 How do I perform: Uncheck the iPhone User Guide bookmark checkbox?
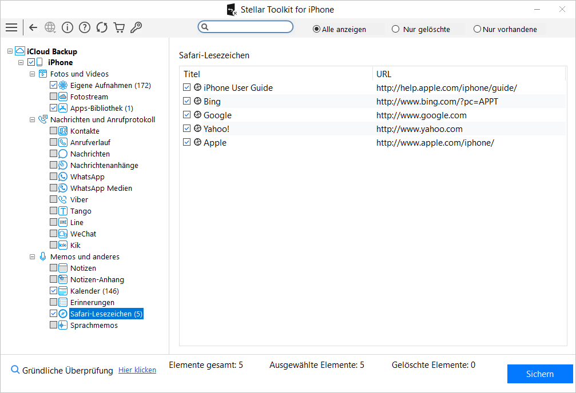(x=187, y=87)
